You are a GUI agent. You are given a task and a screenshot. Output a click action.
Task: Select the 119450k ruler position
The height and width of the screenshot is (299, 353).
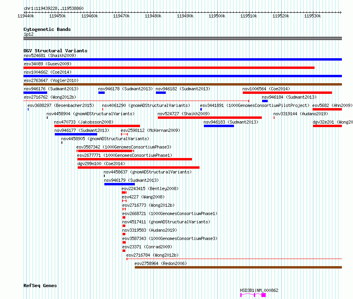(x=58, y=16)
